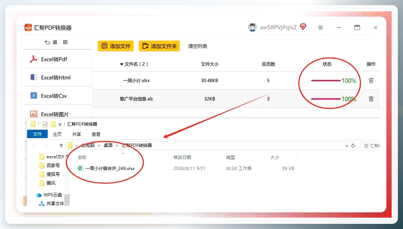Click 清空列表 to clear the list
Viewport: 403px width, 229px height.
click(x=197, y=46)
